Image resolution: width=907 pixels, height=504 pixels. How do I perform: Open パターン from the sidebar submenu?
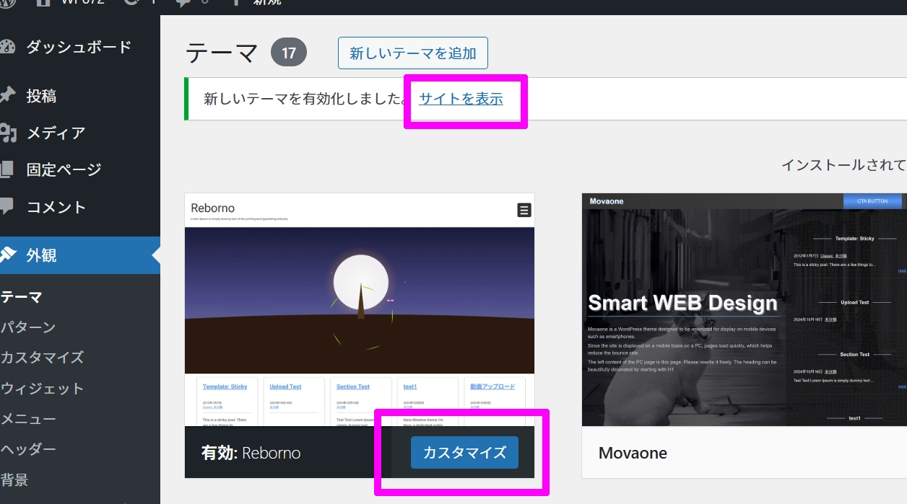tap(28, 327)
